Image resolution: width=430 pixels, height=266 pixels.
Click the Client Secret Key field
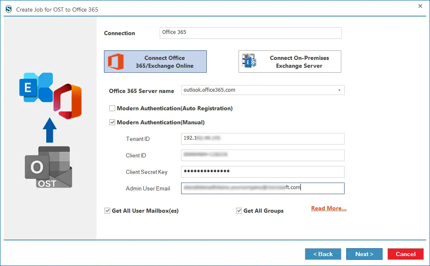pyautogui.click(x=263, y=171)
